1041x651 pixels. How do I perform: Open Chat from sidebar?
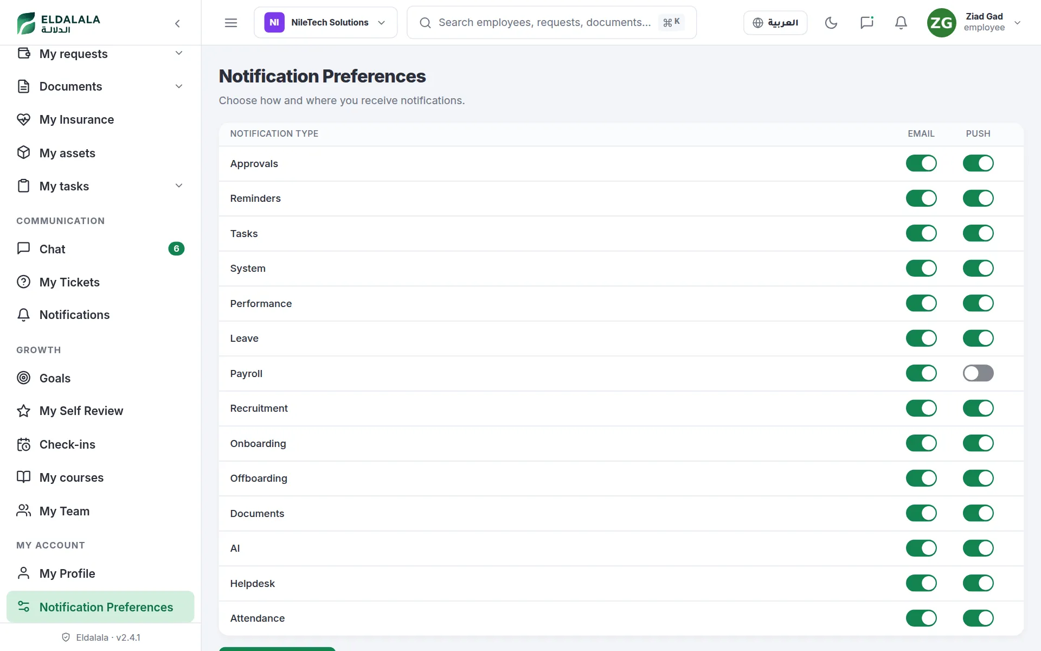pyautogui.click(x=100, y=249)
